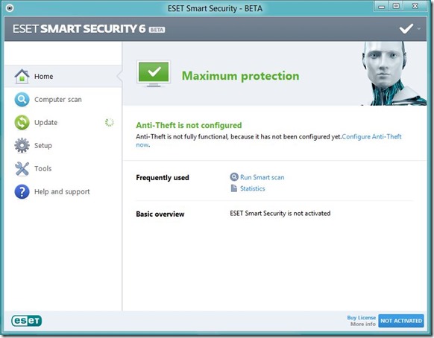Image resolution: width=434 pixels, height=338 pixels.
Task: Click the Statistics document icon
Action: (234, 188)
